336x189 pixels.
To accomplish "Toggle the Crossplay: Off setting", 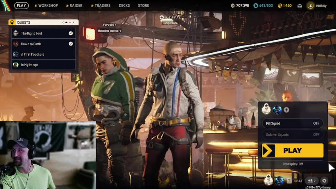I will pos(293,164).
